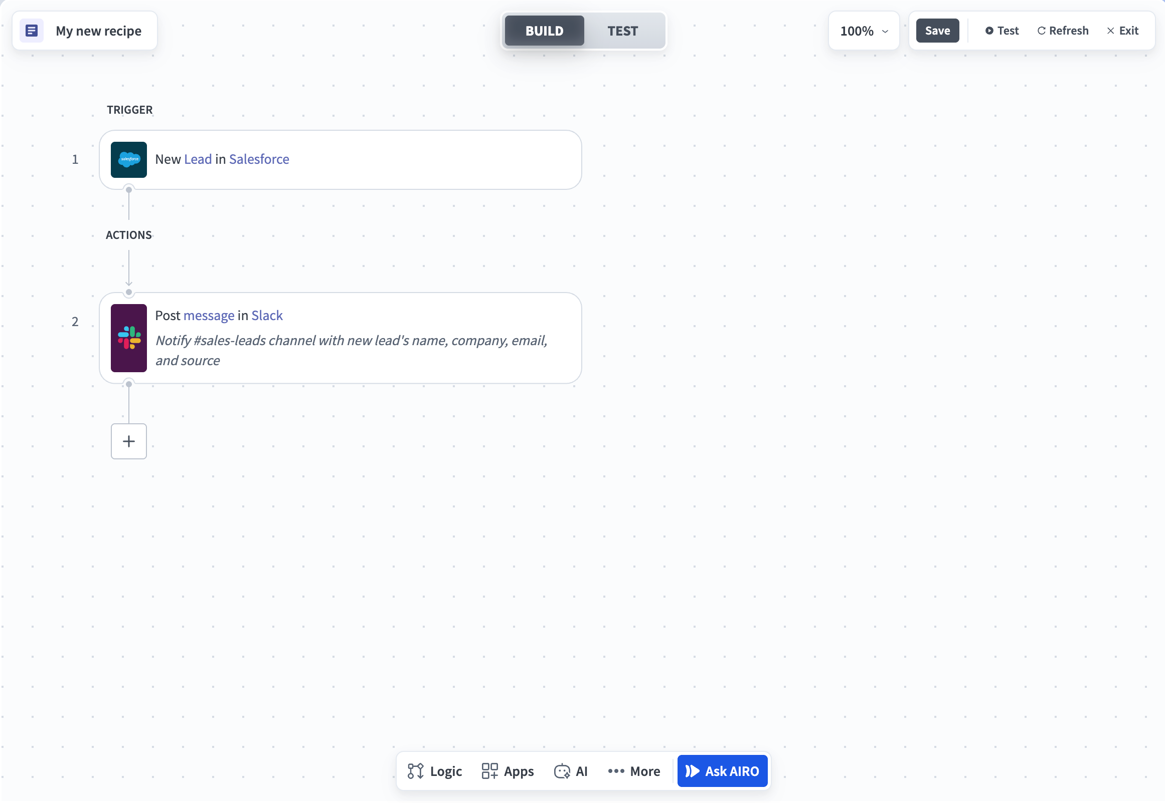The height and width of the screenshot is (803, 1165).
Task: Refresh the recipe
Action: click(x=1063, y=31)
